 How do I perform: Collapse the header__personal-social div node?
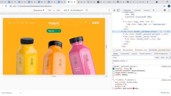[122, 31]
